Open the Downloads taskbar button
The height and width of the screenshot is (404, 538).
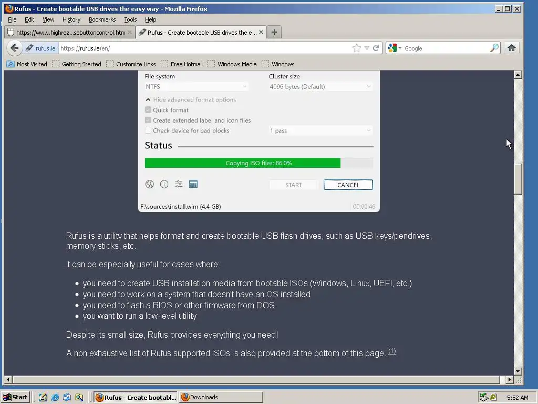pos(221,398)
